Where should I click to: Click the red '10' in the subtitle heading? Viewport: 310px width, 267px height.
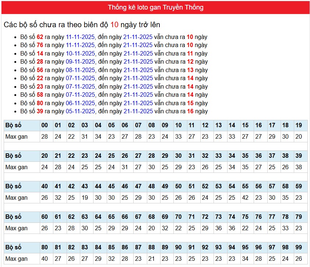coord(115,25)
